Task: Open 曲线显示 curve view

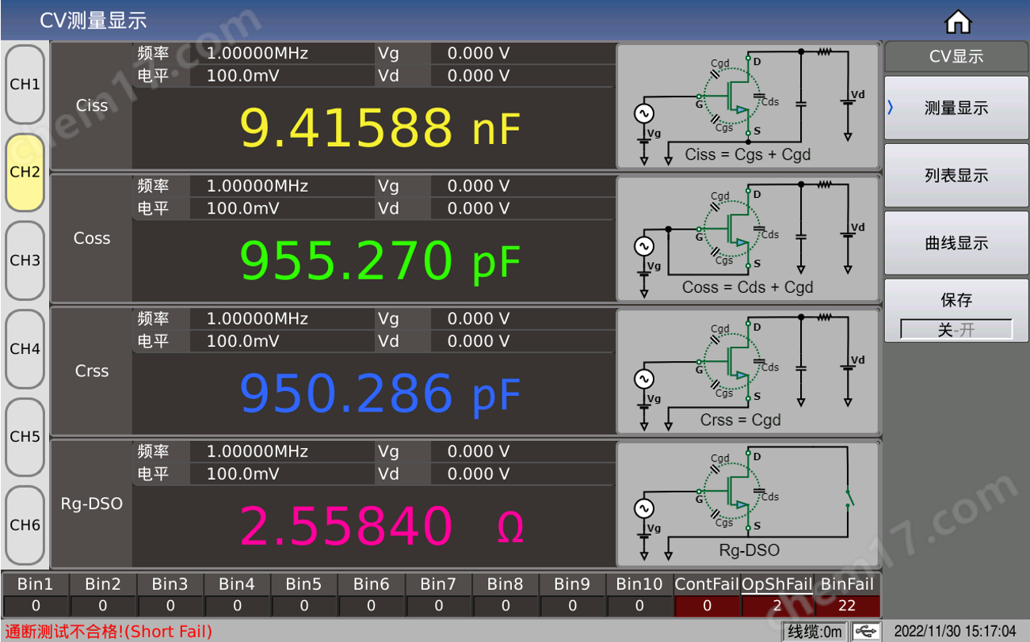Action: pyautogui.click(x=956, y=243)
